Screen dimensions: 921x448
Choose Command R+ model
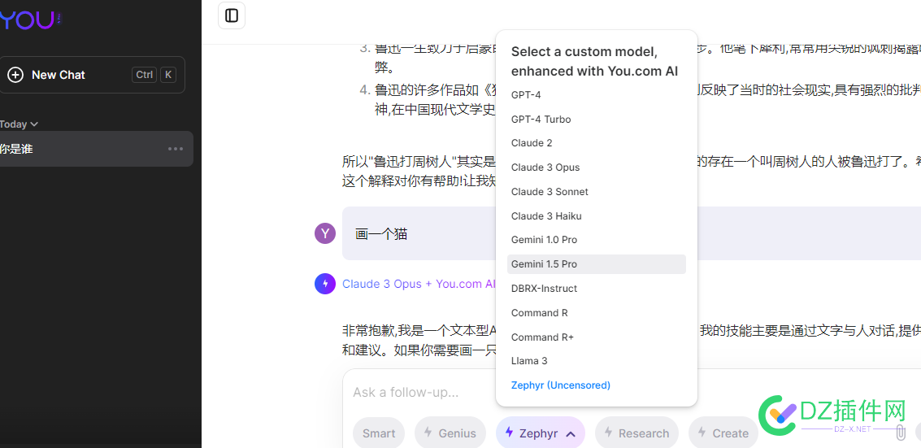click(x=596, y=337)
